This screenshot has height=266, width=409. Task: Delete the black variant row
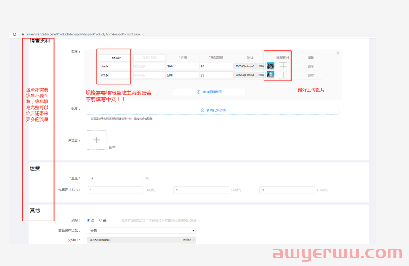(x=311, y=66)
